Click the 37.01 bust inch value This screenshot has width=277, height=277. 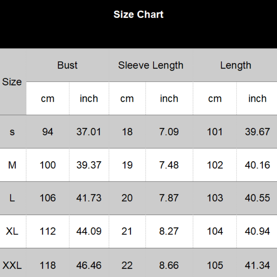point(89,132)
